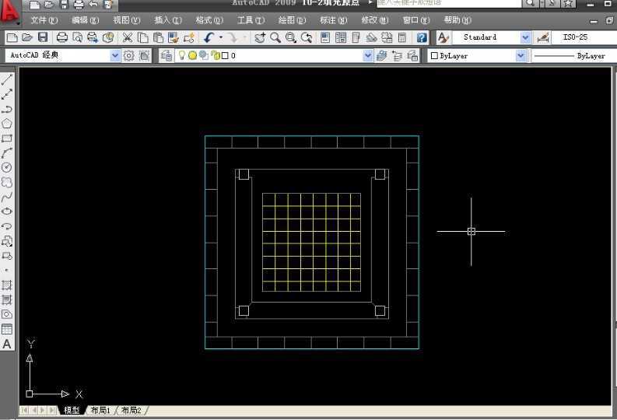Open the Properties palette icon
This screenshot has width=617, height=420.
[325, 38]
